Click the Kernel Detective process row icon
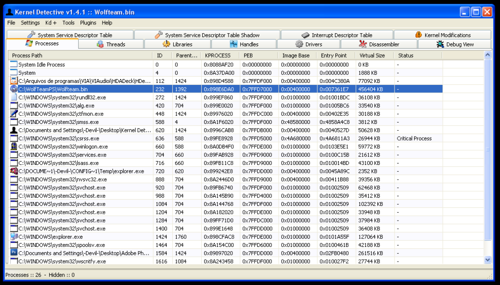Viewport: 500px width, 285px height. [14, 130]
